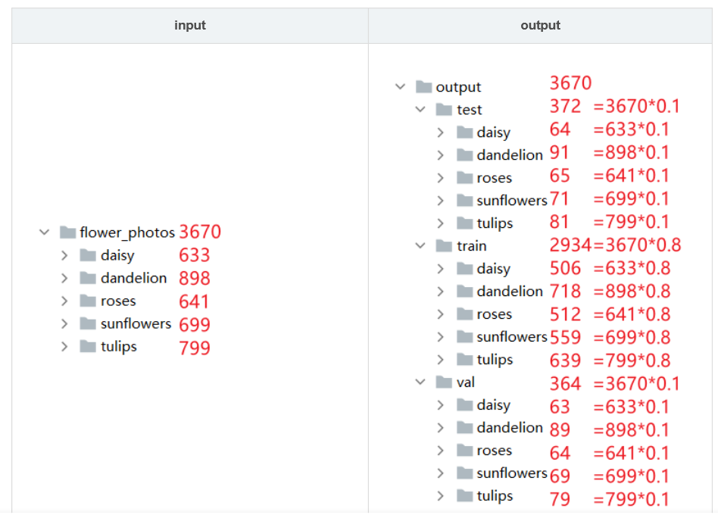Click the train folder icon

coord(443,245)
